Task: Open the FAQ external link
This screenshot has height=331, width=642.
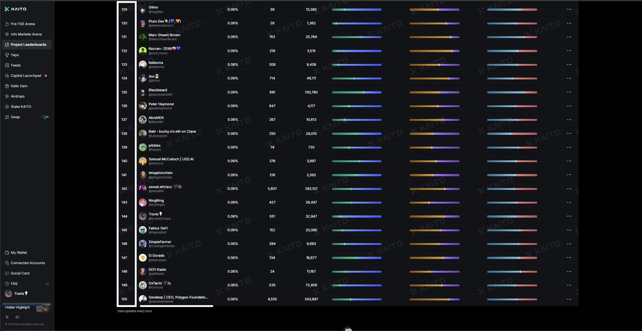Action: point(47,283)
